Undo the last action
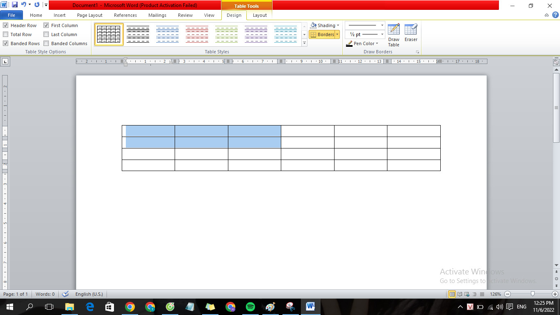This screenshot has width=560, height=315. pyautogui.click(x=24, y=5)
